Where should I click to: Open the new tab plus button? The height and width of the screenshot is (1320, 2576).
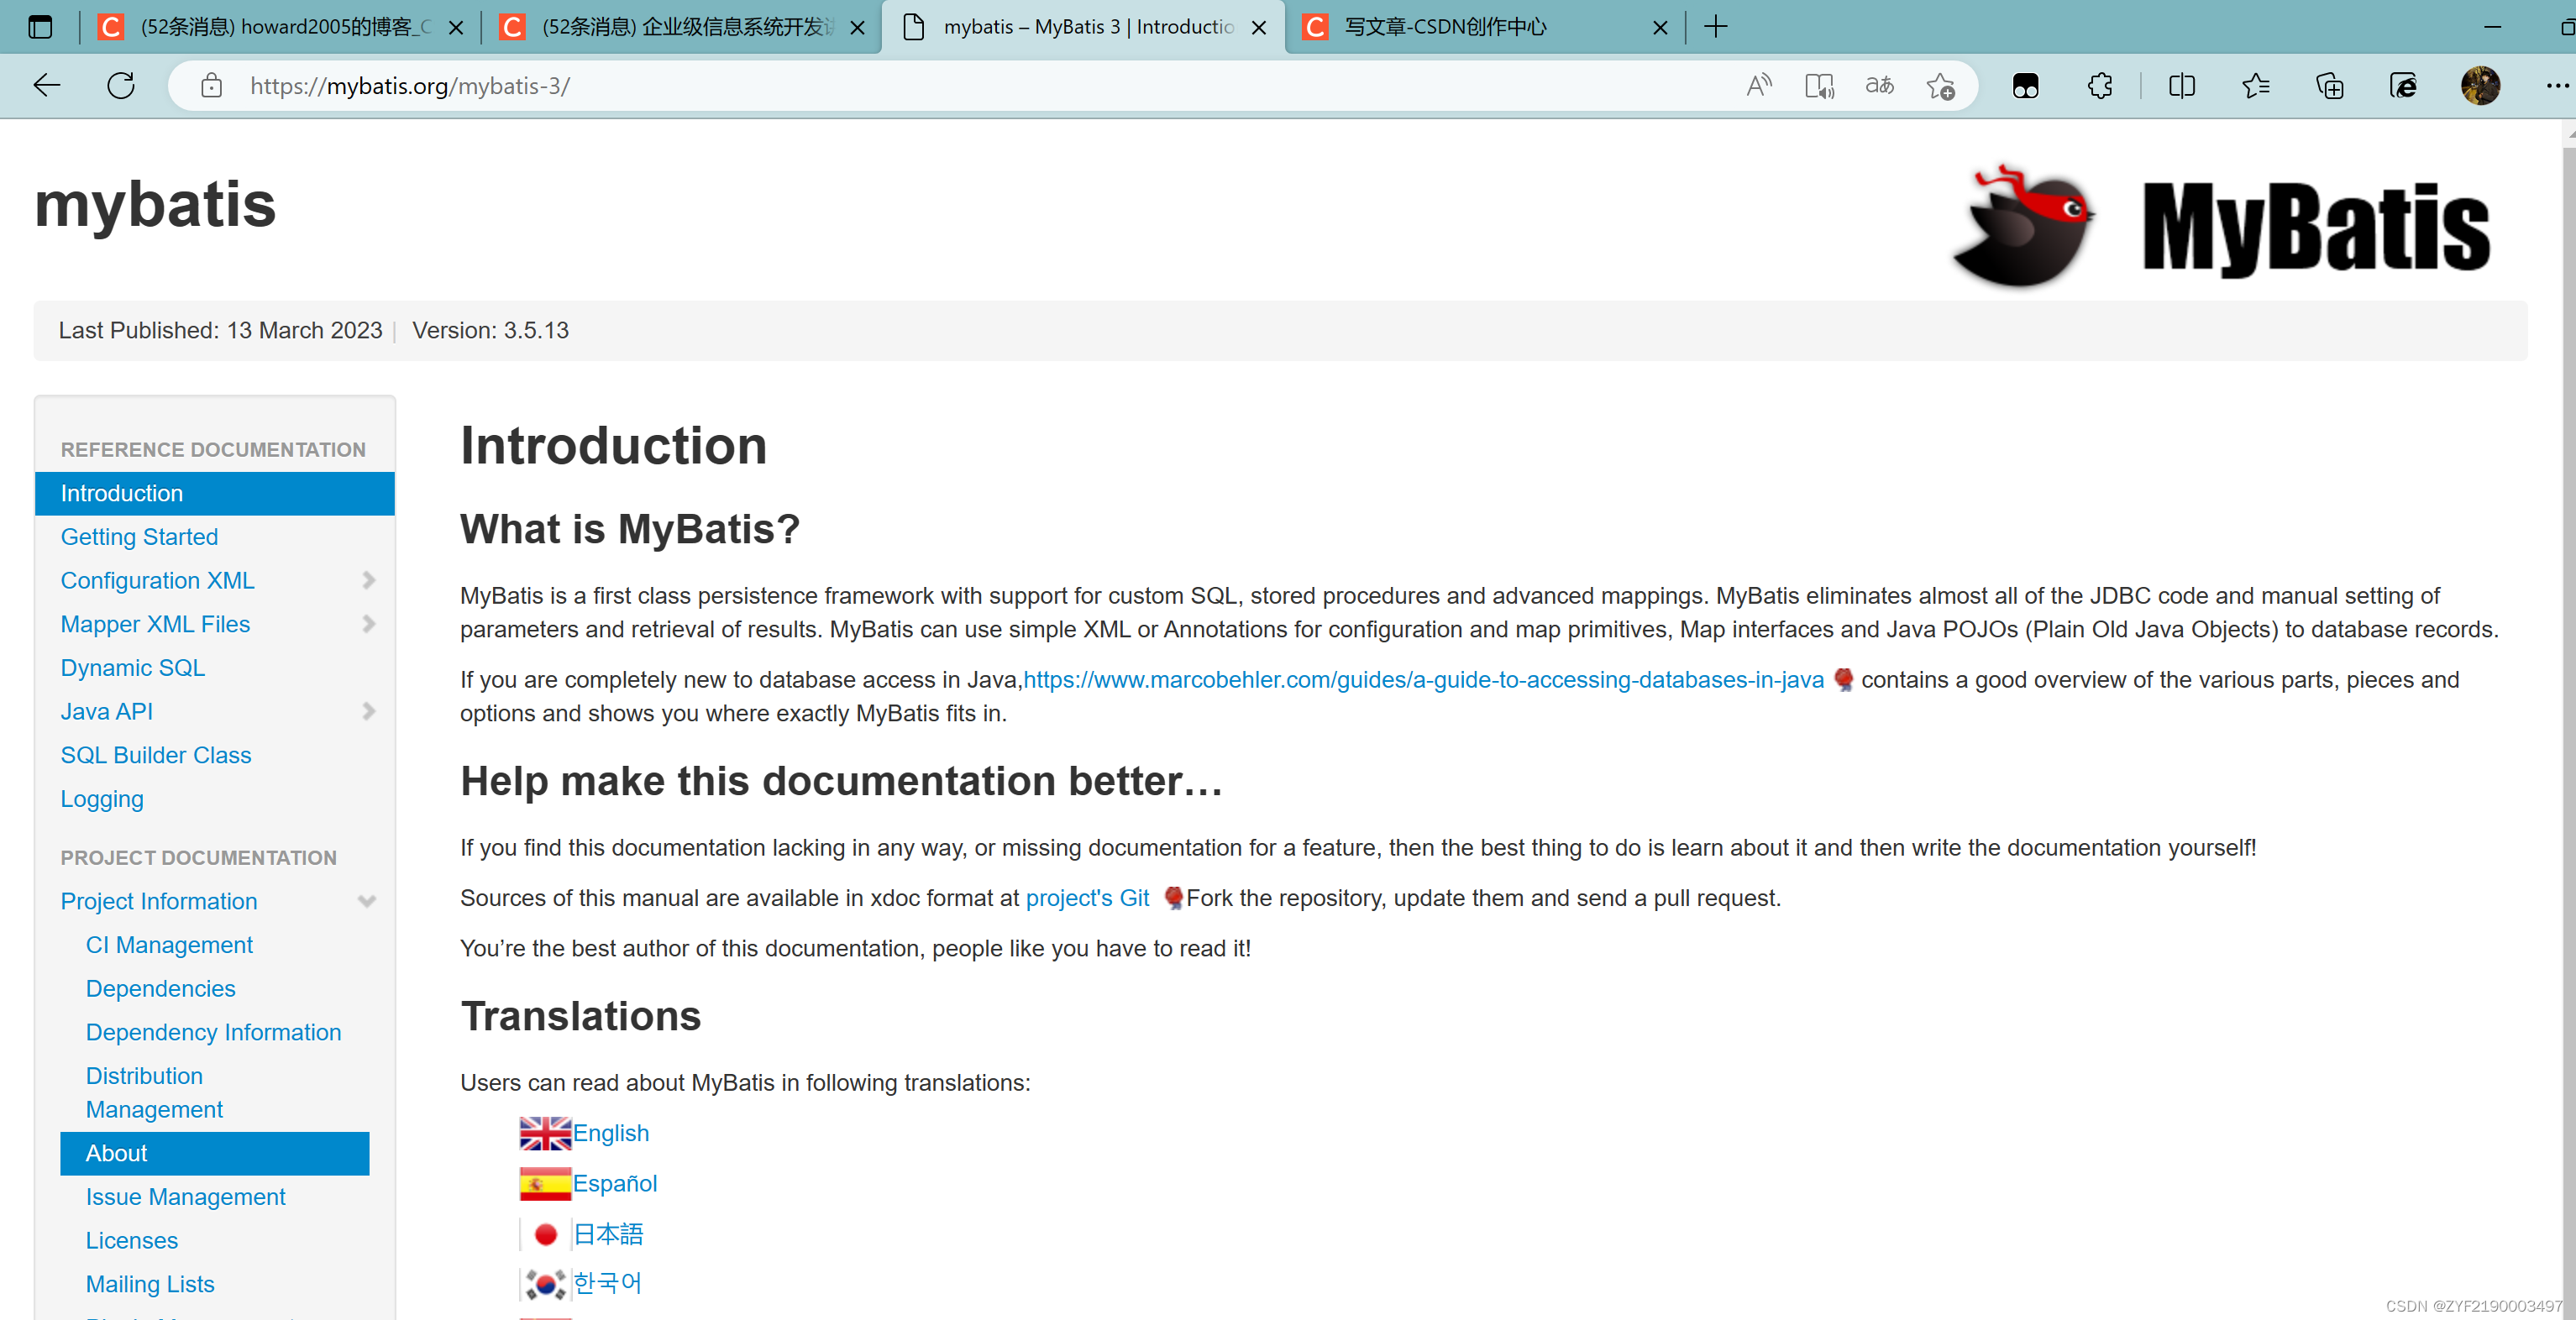click(x=1716, y=27)
